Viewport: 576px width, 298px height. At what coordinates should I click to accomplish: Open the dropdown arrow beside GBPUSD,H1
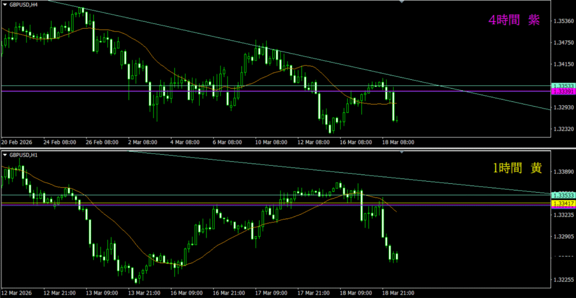(4, 155)
